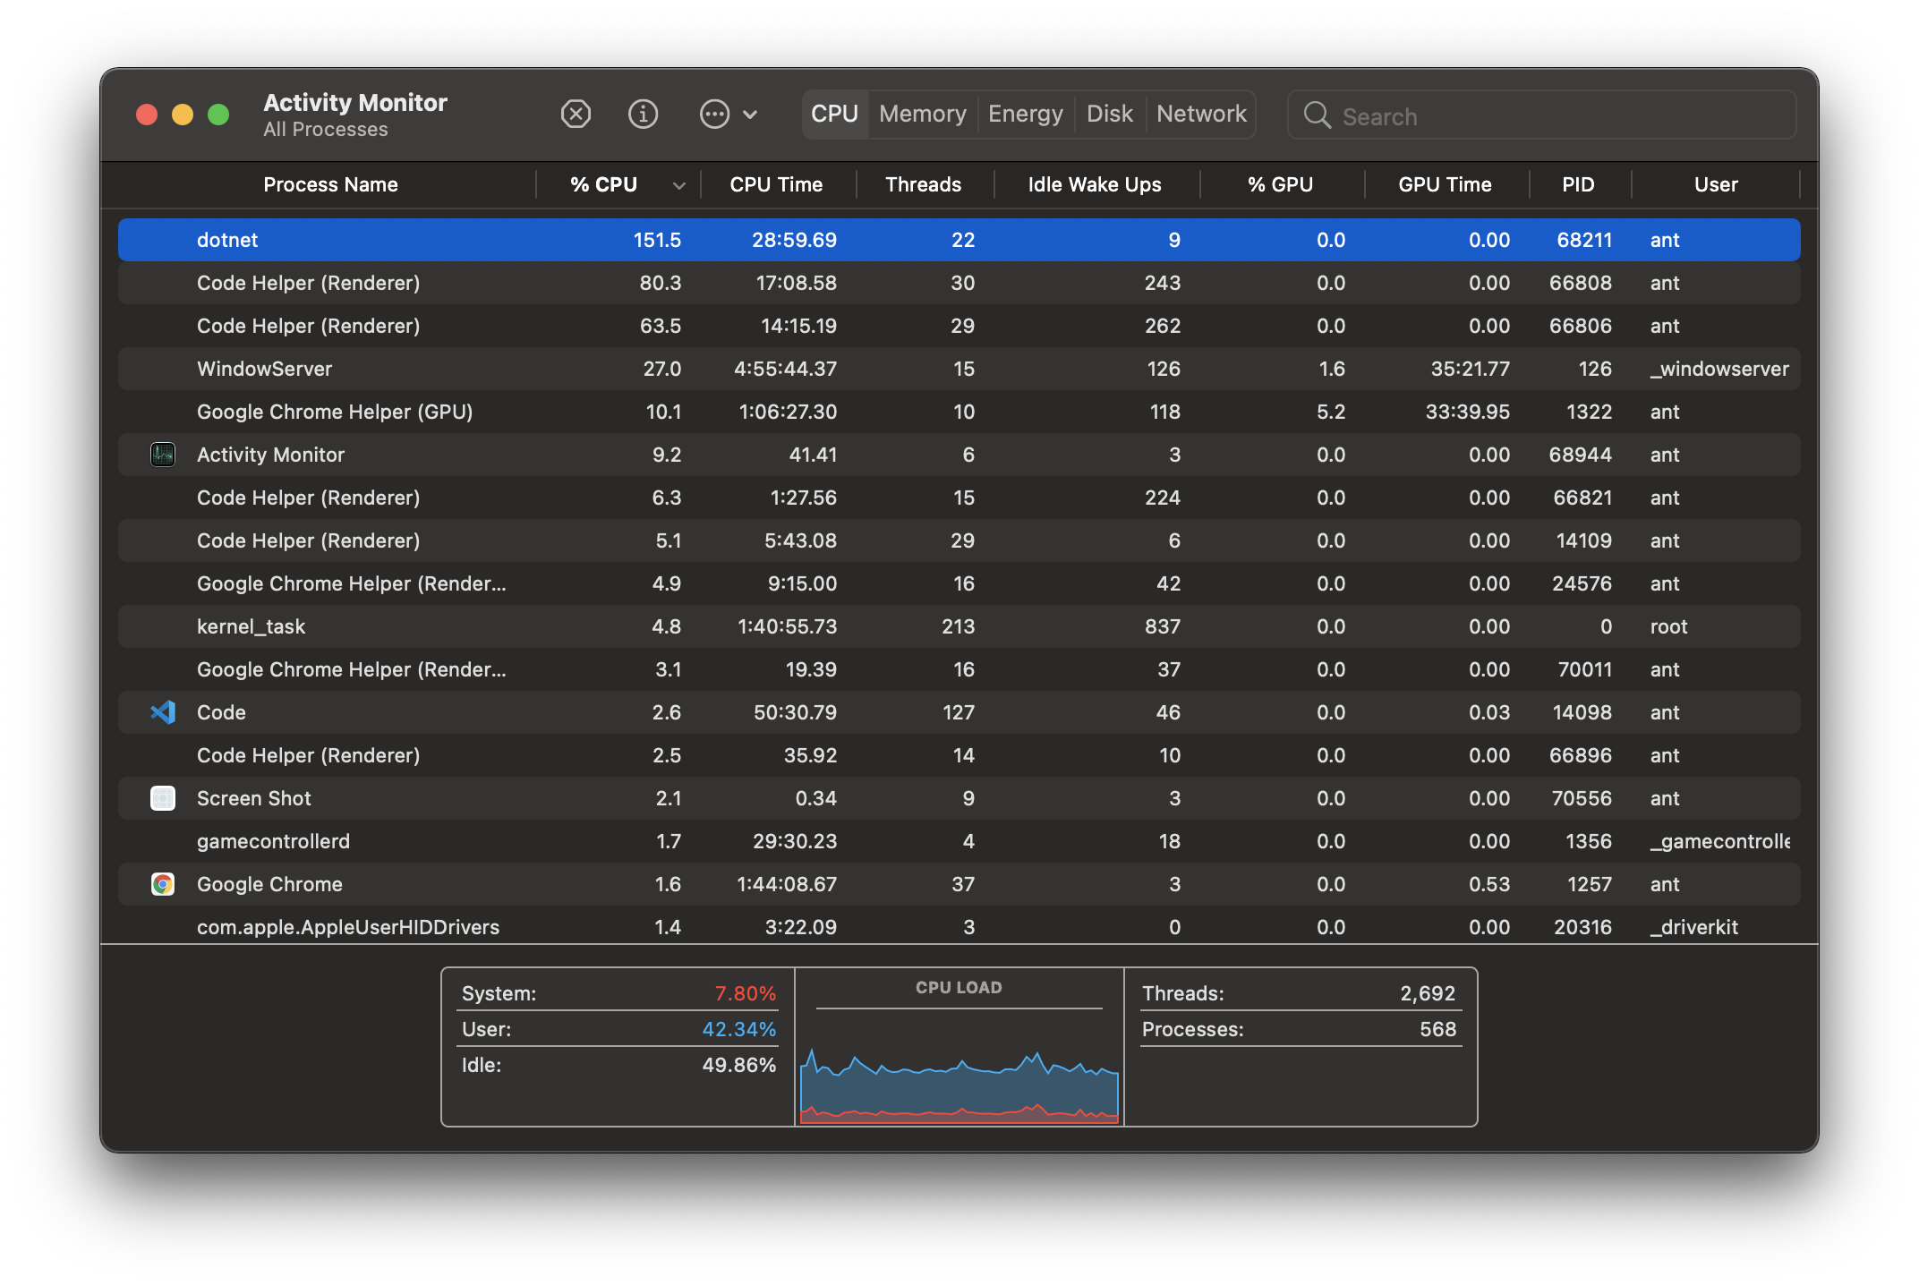
Task: Toggle sort arrow on % CPU column
Action: [679, 185]
